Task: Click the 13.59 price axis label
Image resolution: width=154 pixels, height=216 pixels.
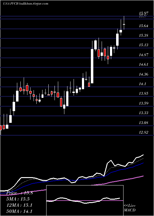Action: 144,103
